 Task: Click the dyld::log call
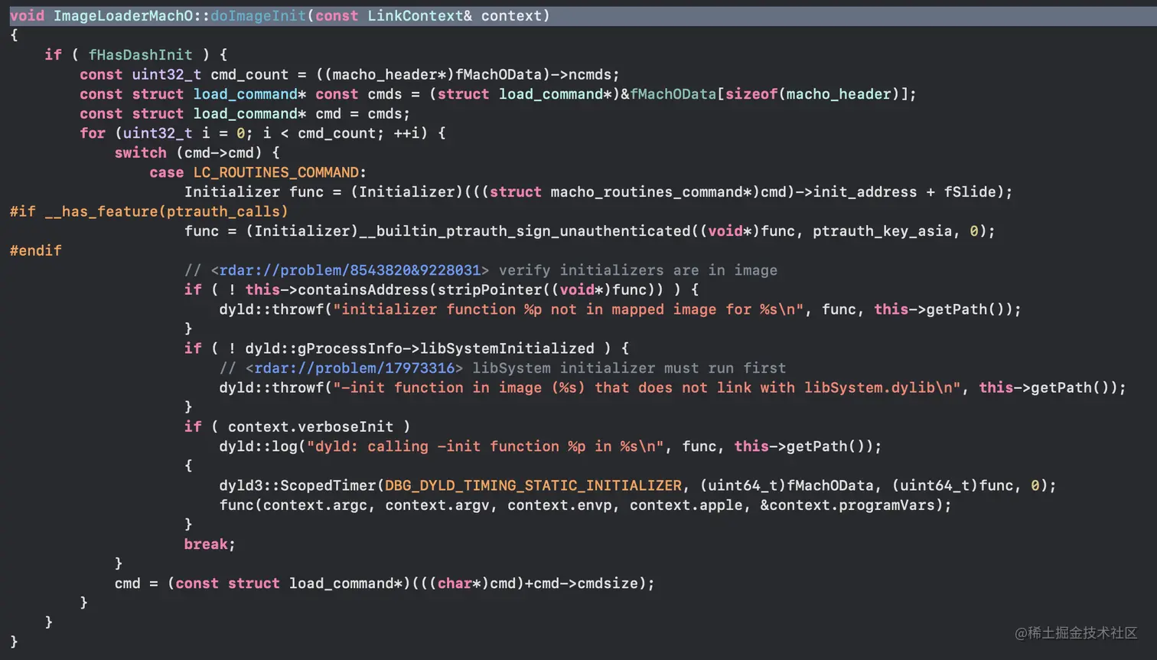[x=258, y=446]
